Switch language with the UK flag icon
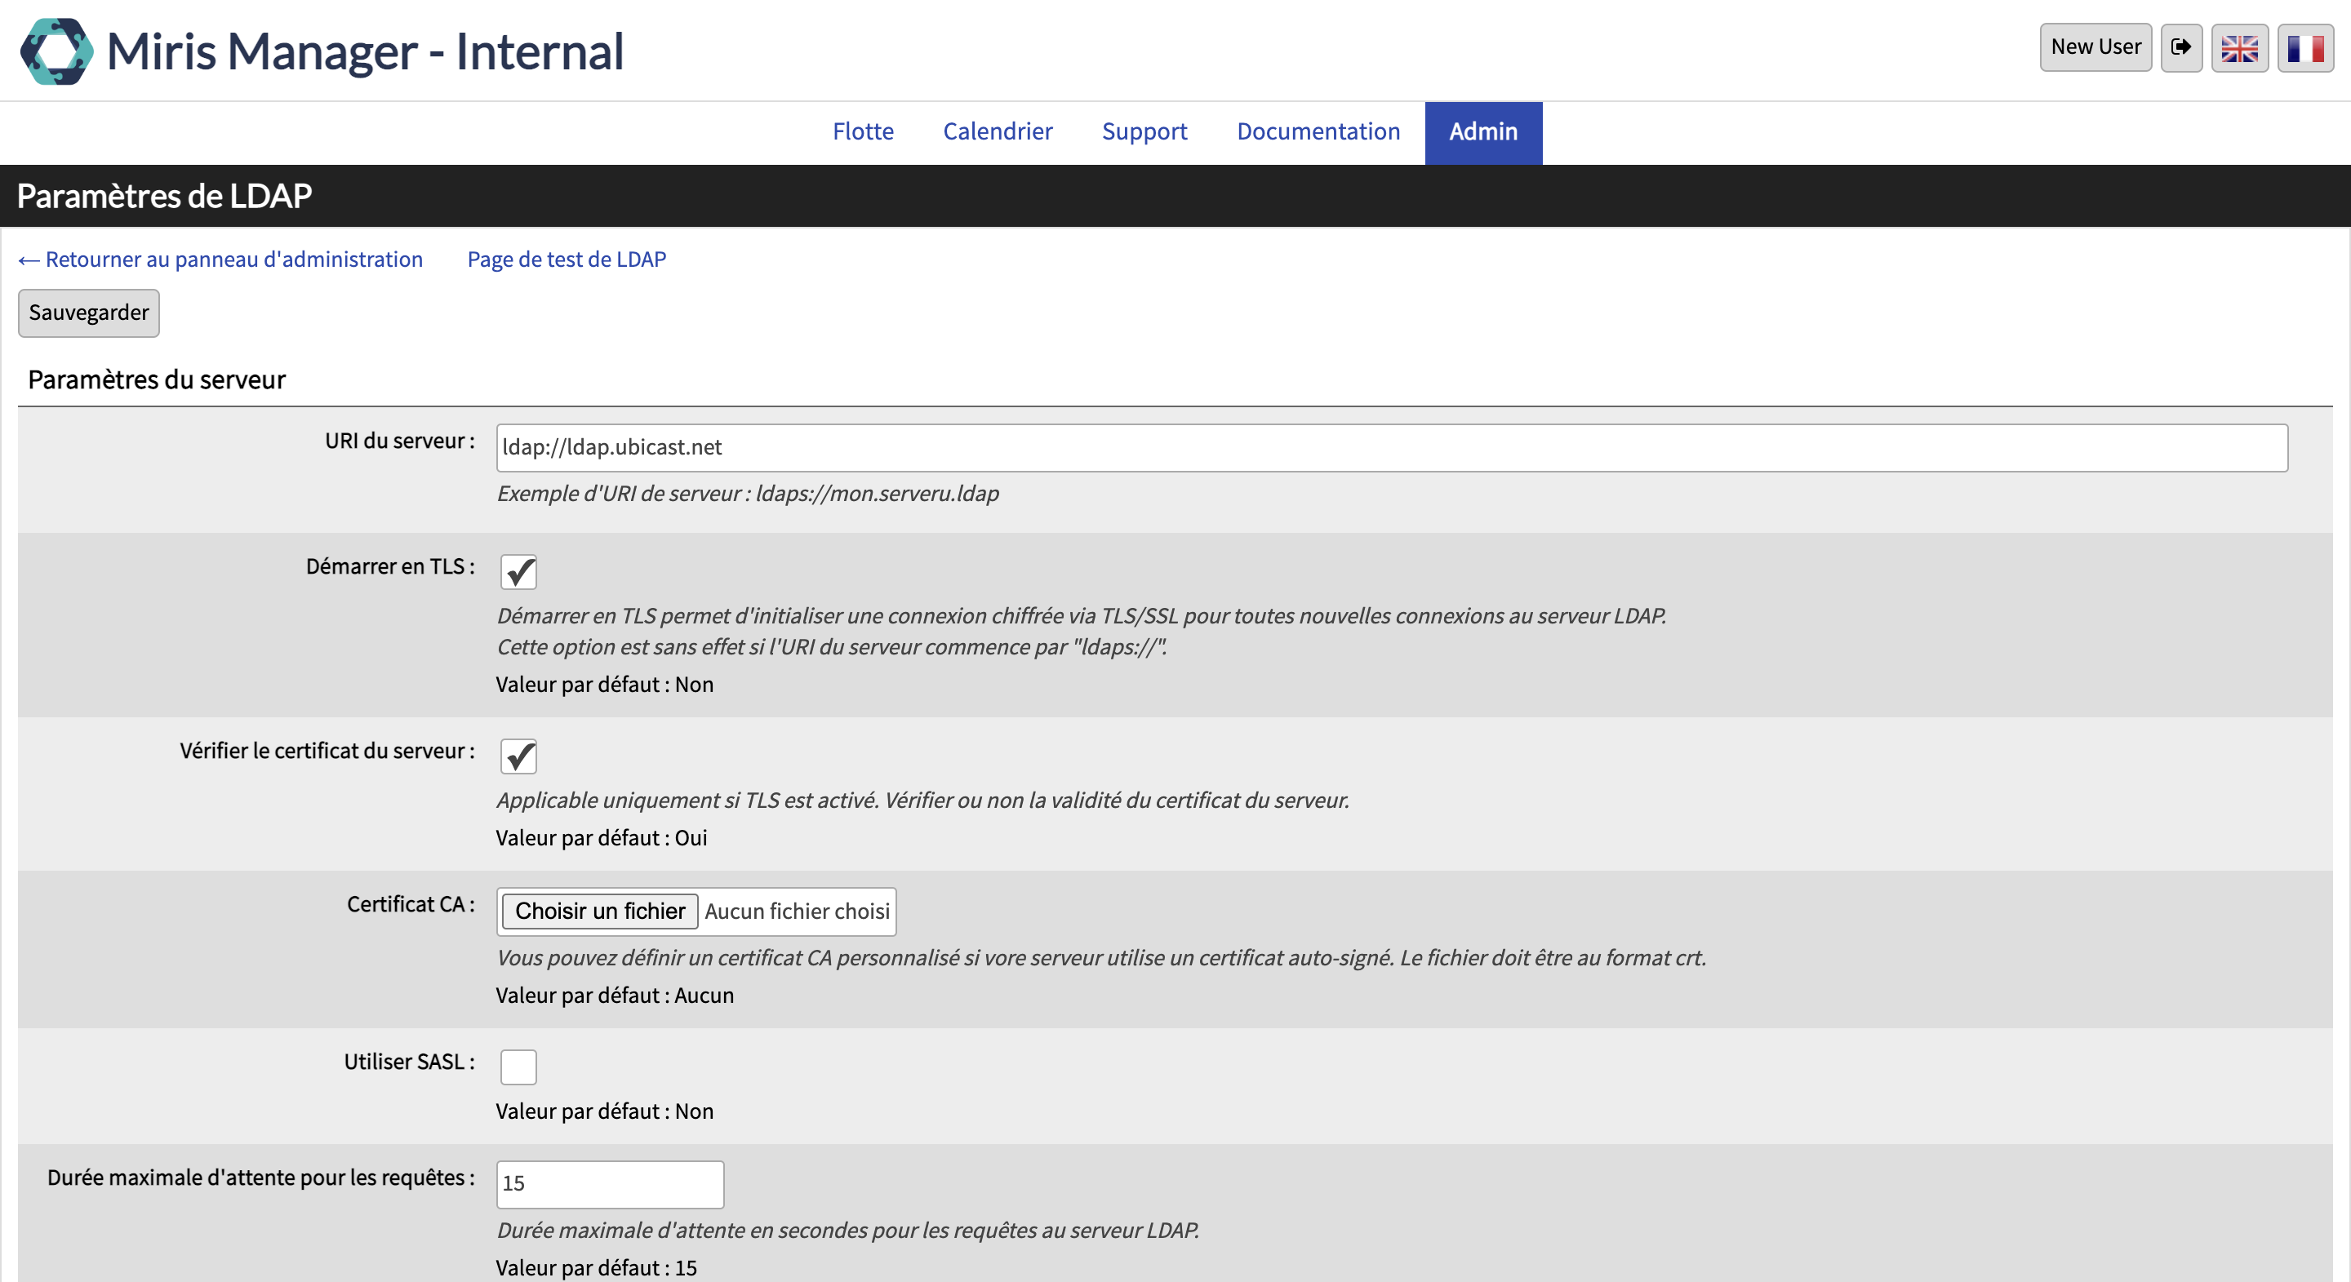Viewport: 2351px width, 1282px height. coord(2240,47)
